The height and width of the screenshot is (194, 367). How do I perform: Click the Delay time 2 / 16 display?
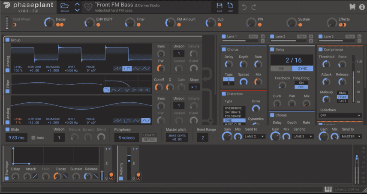click(x=292, y=60)
